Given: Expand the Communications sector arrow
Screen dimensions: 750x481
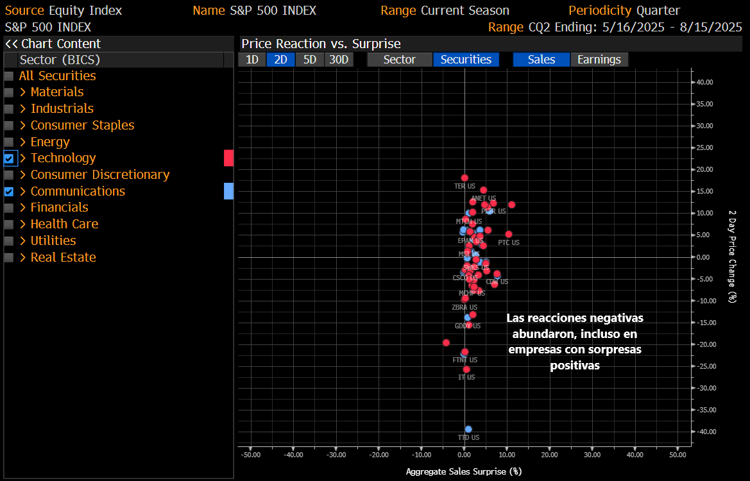Looking at the screenshot, I should coord(23,191).
